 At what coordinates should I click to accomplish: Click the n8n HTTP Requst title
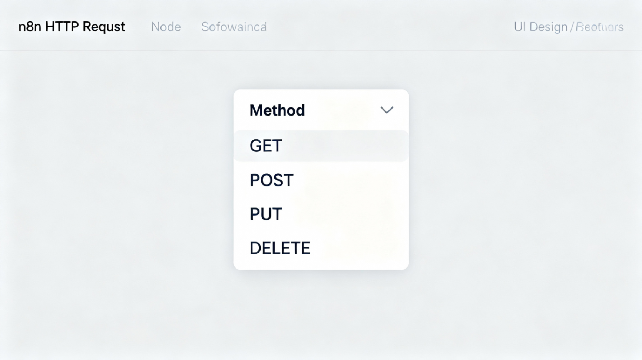point(72,27)
